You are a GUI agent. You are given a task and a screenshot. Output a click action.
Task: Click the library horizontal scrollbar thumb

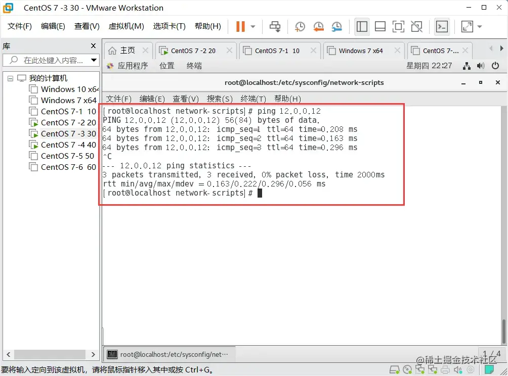click(x=50, y=354)
